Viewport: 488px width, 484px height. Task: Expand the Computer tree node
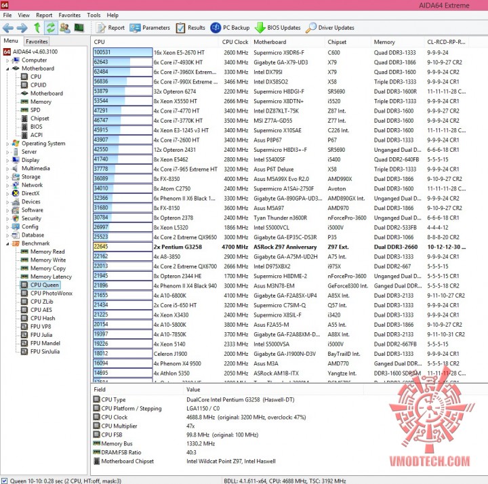[7, 61]
